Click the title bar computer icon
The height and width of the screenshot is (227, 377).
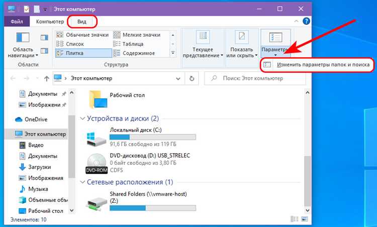point(11,9)
